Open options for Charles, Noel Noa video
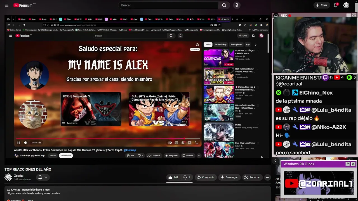Screen dimensions: 358x201 [x=258, y=87]
